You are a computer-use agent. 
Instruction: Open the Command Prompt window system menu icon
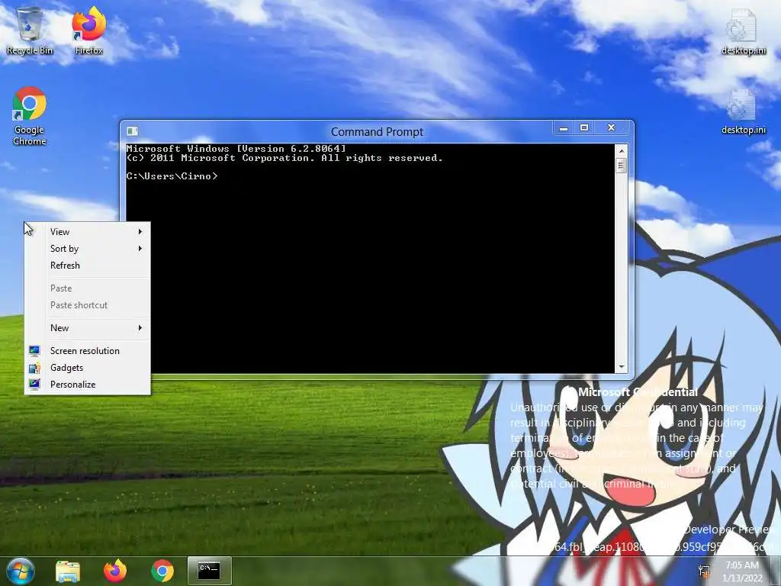[x=132, y=131]
